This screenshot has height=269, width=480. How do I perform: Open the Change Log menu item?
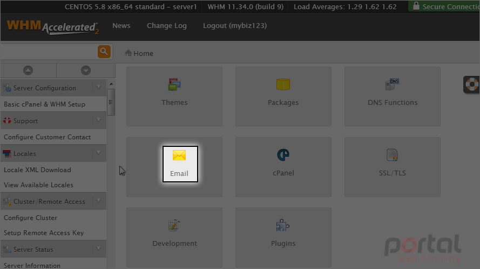pyautogui.click(x=166, y=26)
